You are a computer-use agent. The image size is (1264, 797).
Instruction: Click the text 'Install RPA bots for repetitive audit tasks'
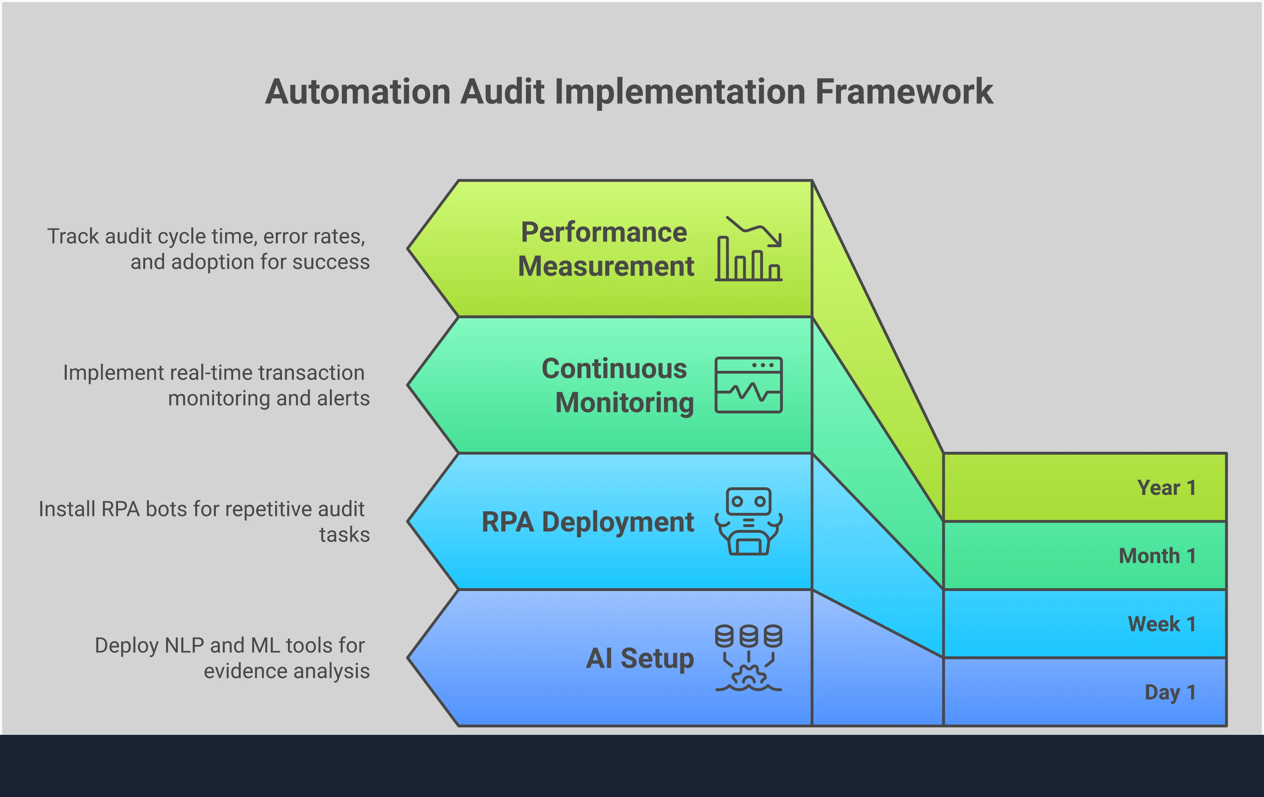pyautogui.click(x=204, y=522)
